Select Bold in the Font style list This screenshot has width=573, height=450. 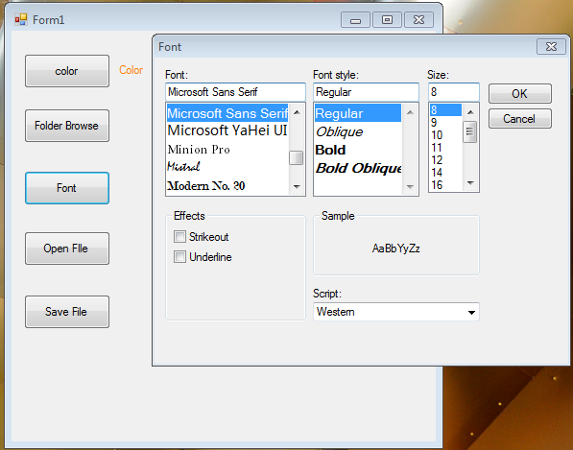(x=331, y=150)
